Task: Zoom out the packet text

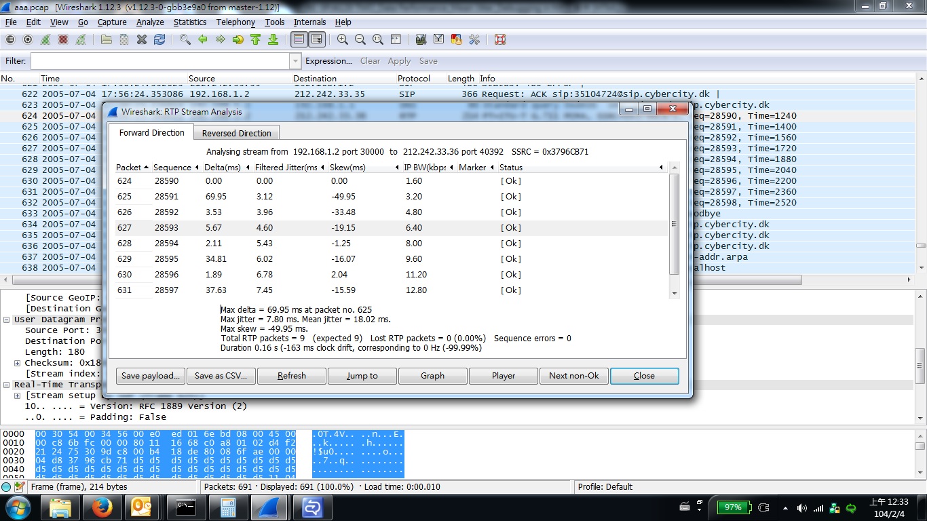Action: click(360, 39)
